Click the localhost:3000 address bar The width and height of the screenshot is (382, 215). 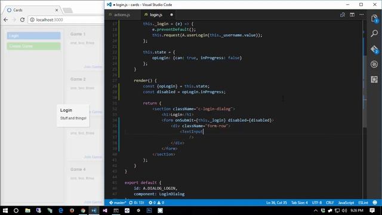tap(66, 20)
